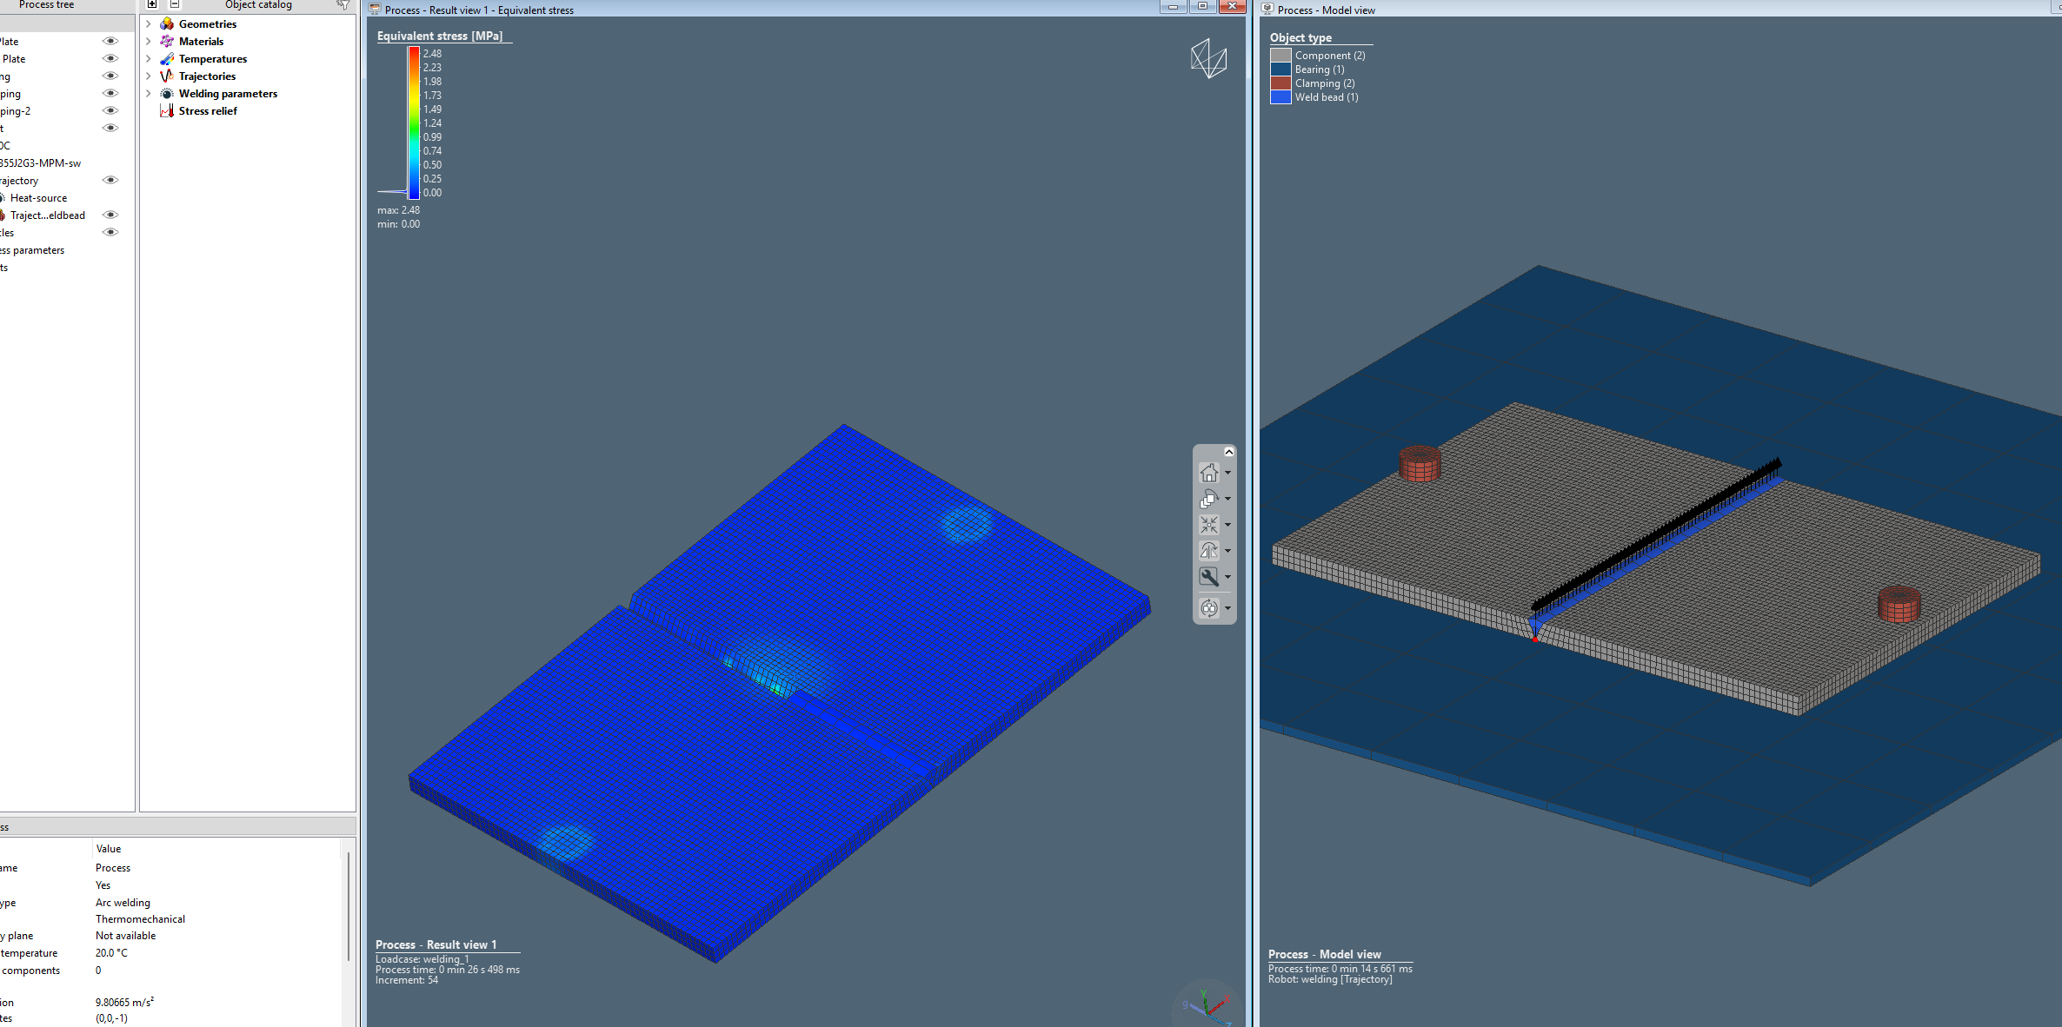
Task: Open dropdown arrow next to home view icon
Action: pos(1227,473)
